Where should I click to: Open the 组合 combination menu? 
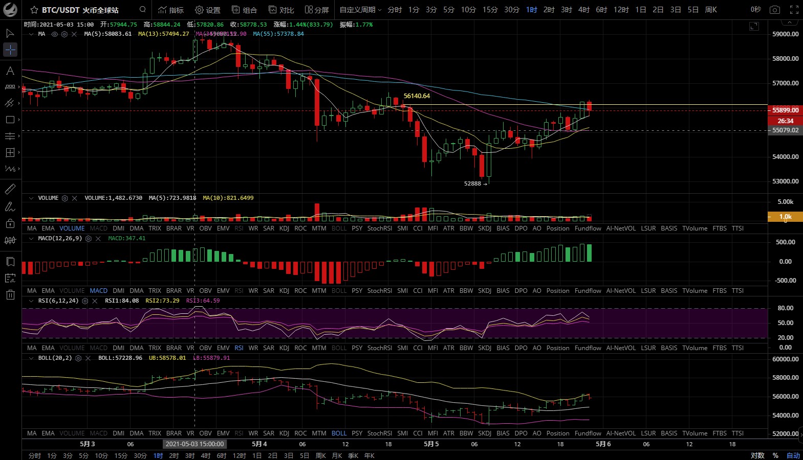245,10
